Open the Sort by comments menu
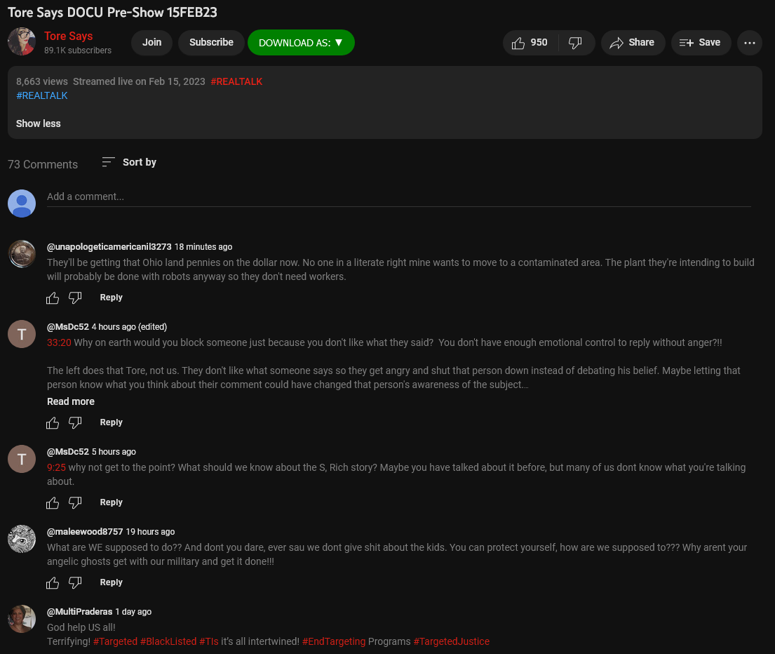This screenshot has height=654, width=775. 129,162
